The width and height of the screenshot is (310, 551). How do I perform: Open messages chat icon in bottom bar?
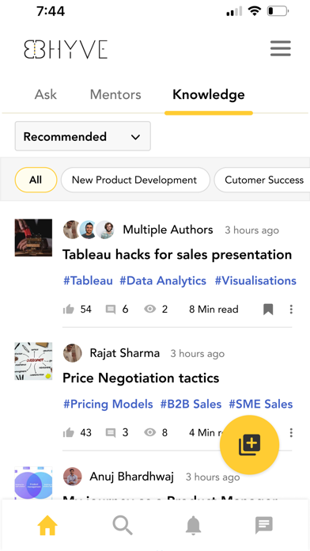point(263,526)
